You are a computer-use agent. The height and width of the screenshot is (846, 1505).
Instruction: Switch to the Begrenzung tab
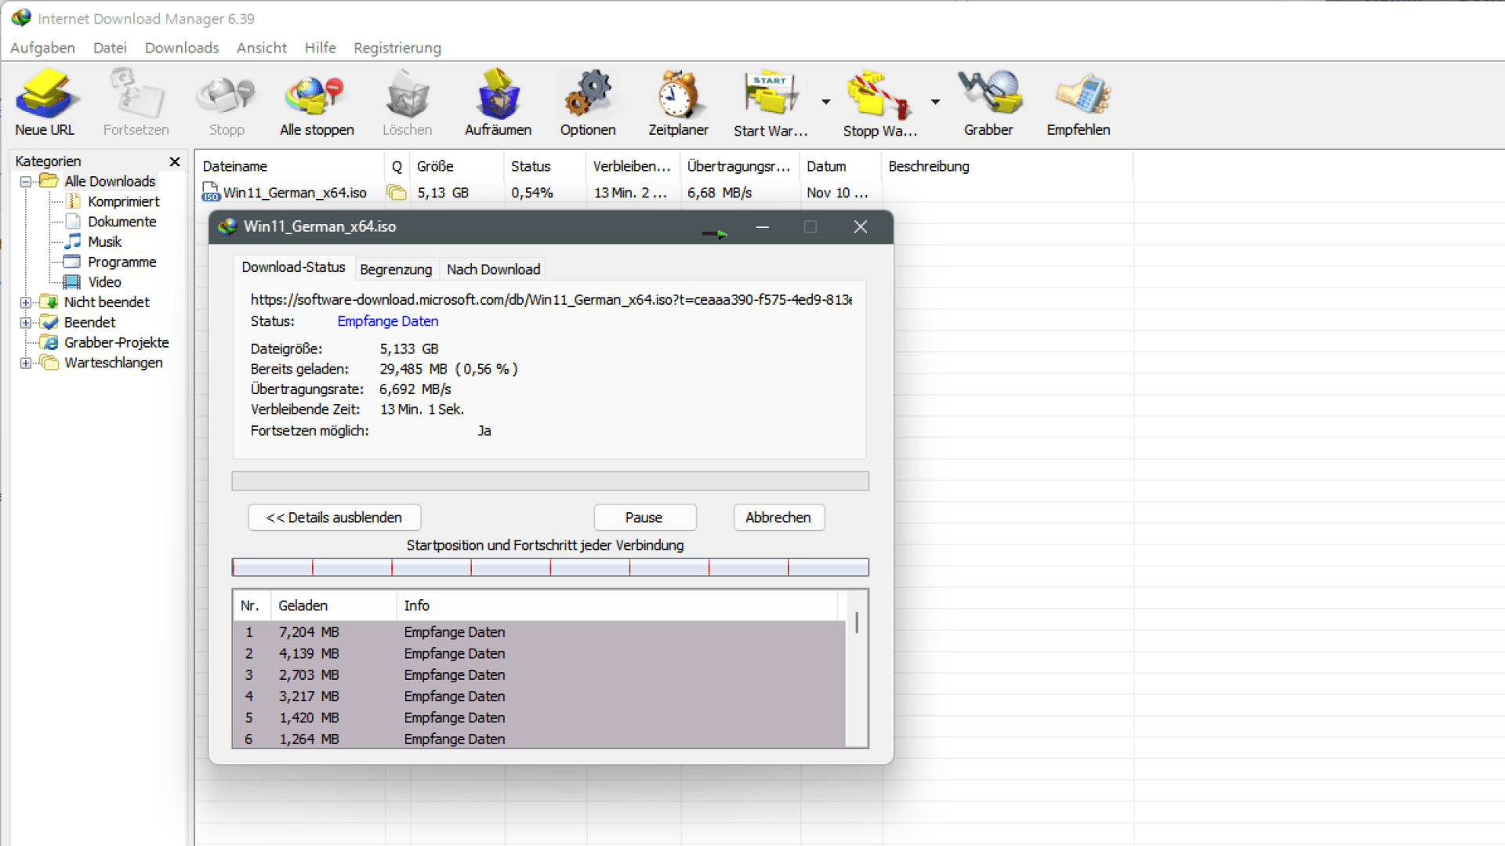click(x=396, y=269)
